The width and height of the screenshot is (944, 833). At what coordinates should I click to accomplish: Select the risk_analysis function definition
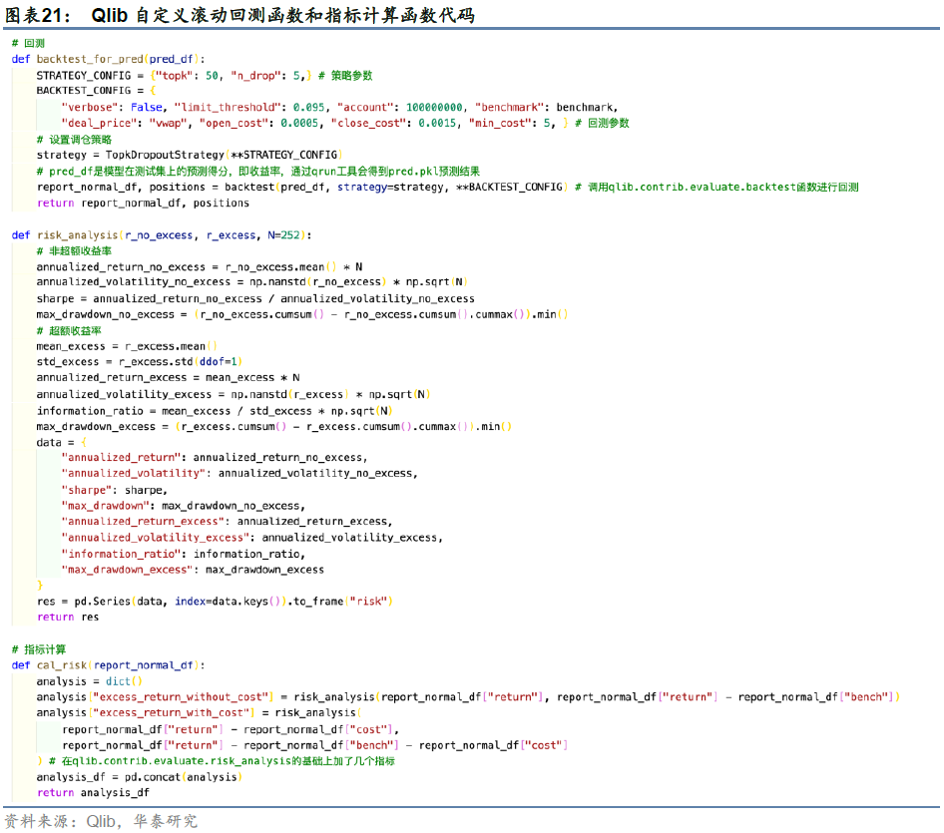(161, 235)
